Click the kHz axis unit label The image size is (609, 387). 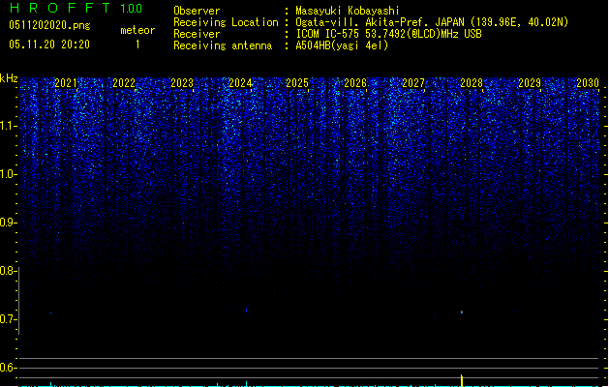9,78
